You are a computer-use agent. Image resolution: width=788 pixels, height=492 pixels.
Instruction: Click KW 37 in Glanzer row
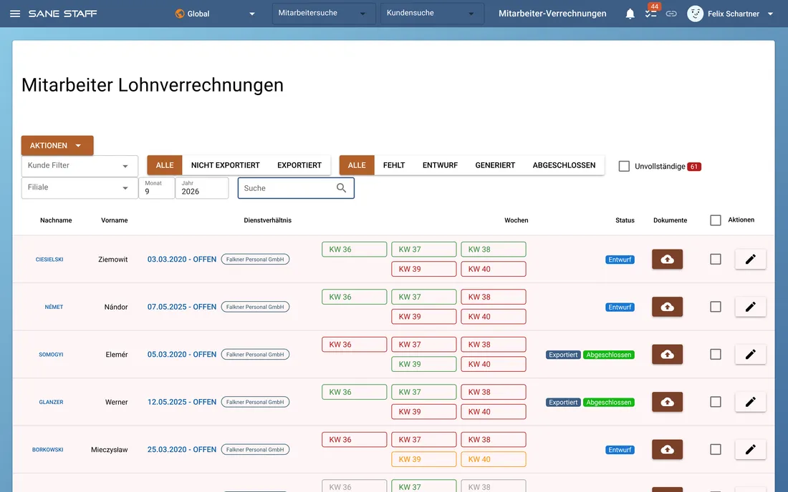423,392
